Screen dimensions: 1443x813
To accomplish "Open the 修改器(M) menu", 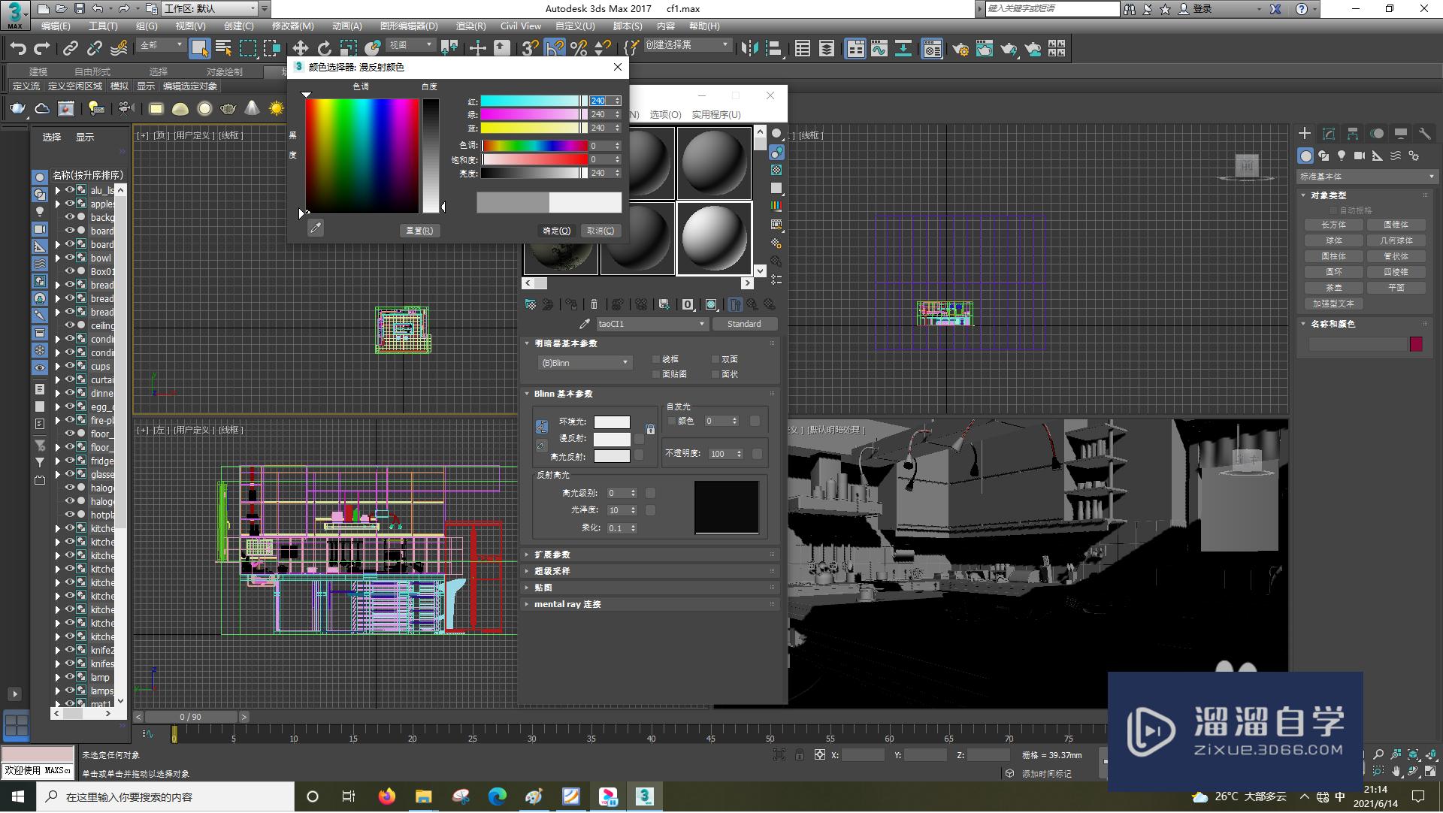I will click(x=292, y=26).
